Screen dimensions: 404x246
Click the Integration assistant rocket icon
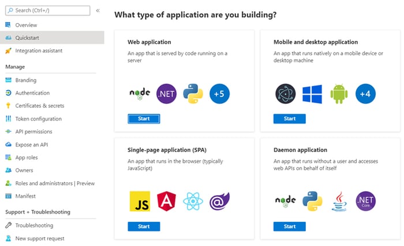(8, 51)
